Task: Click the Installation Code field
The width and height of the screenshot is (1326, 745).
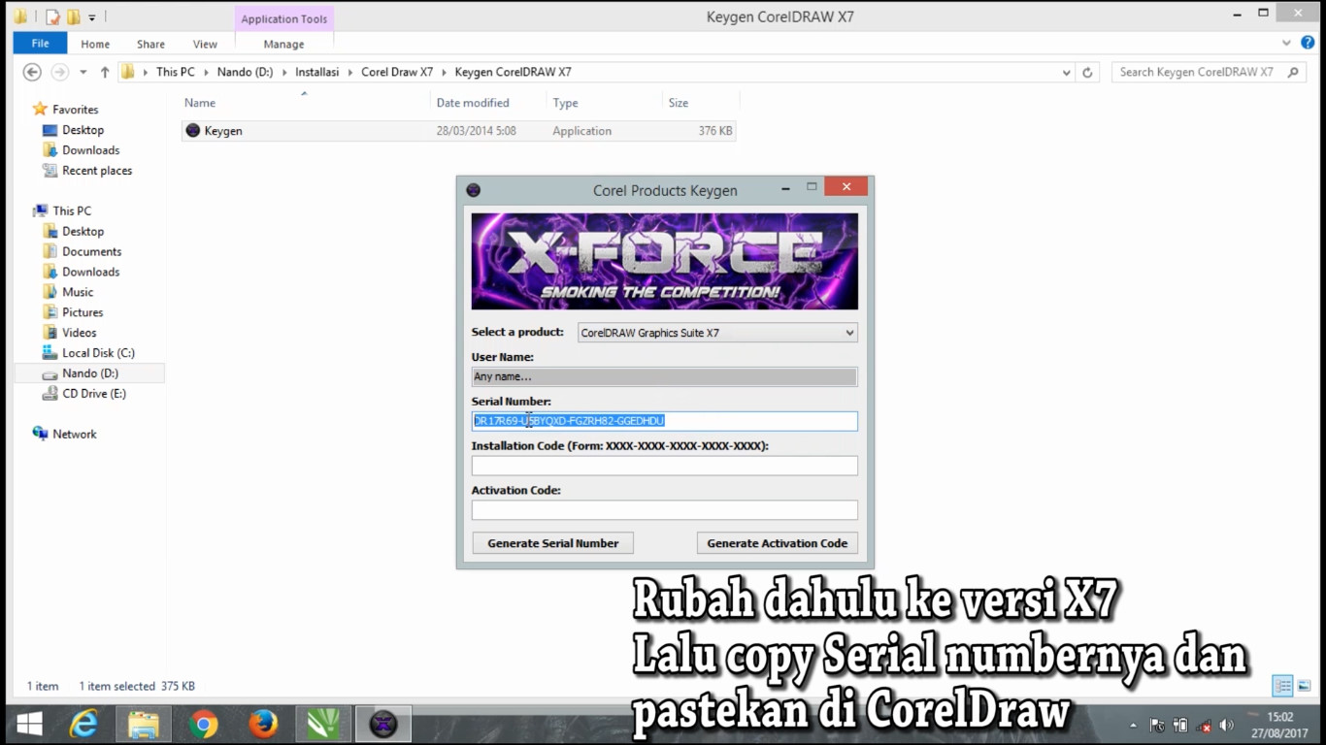Action: tap(664, 466)
